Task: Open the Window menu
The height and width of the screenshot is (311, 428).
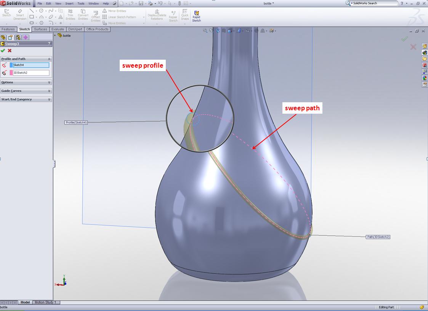Action: 94,3
